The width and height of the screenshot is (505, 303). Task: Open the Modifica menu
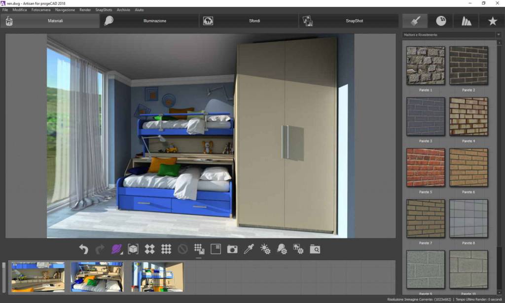click(20, 10)
